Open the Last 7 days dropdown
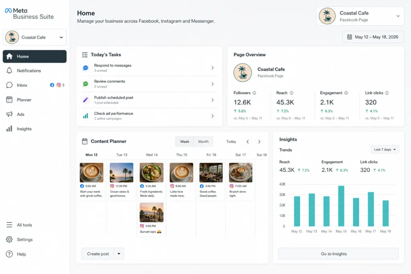The image size is (411, 274). coord(385,149)
